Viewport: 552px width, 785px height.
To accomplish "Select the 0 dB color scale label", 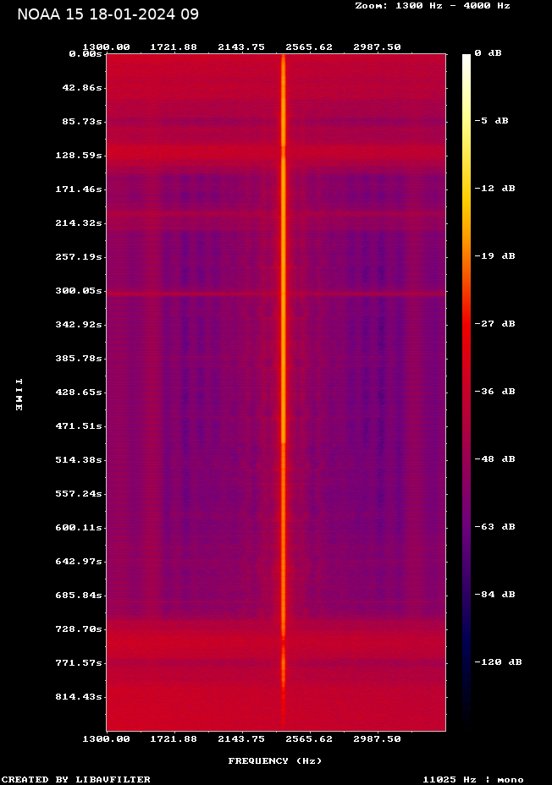I will pyautogui.click(x=488, y=53).
